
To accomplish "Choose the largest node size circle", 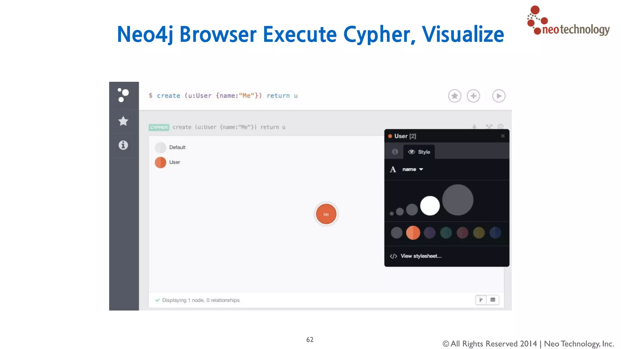I will (458, 200).
